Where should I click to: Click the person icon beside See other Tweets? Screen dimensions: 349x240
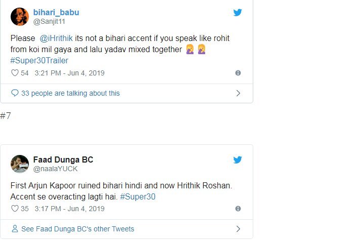point(15,229)
